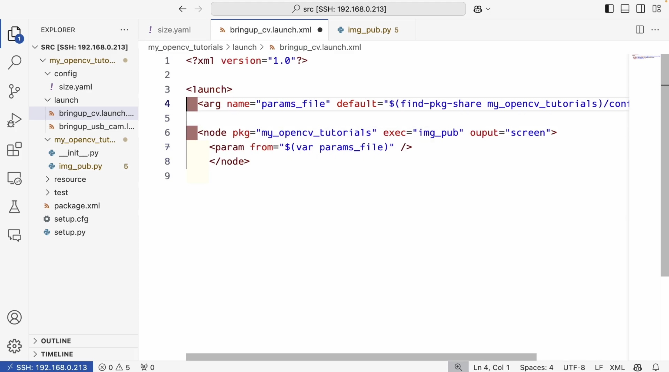Toggle the bottom panel visibility
The image size is (669, 372).
click(625, 9)
